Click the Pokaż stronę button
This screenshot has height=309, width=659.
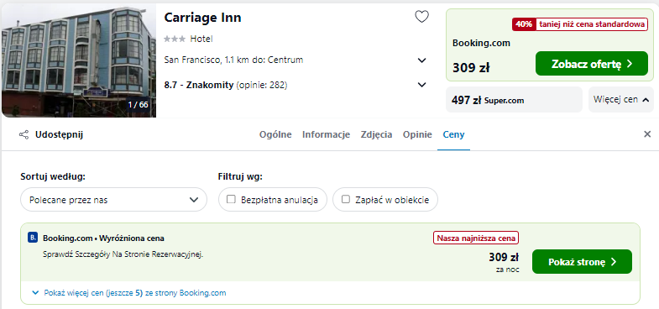(x=582, y=261)
